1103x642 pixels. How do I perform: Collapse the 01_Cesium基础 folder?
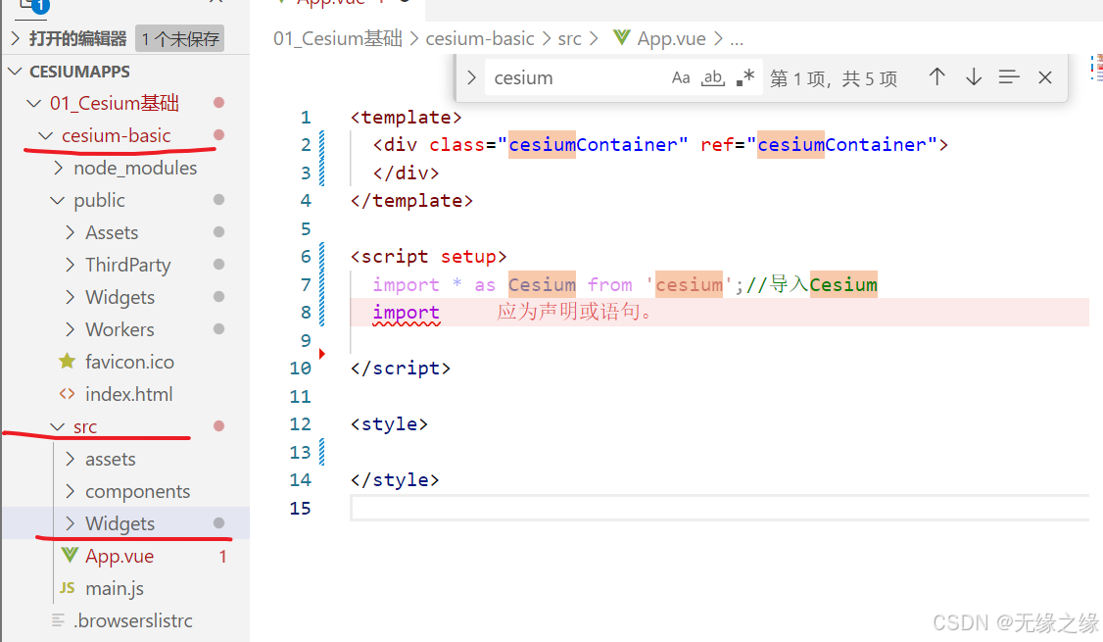(33, 104)
